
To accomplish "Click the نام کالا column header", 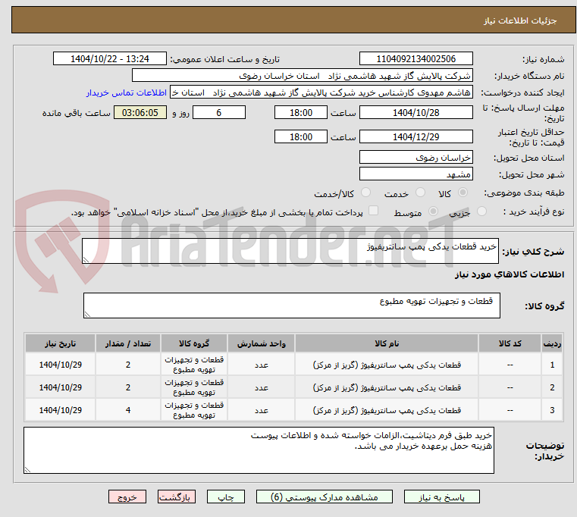I will tap(387, 343).
